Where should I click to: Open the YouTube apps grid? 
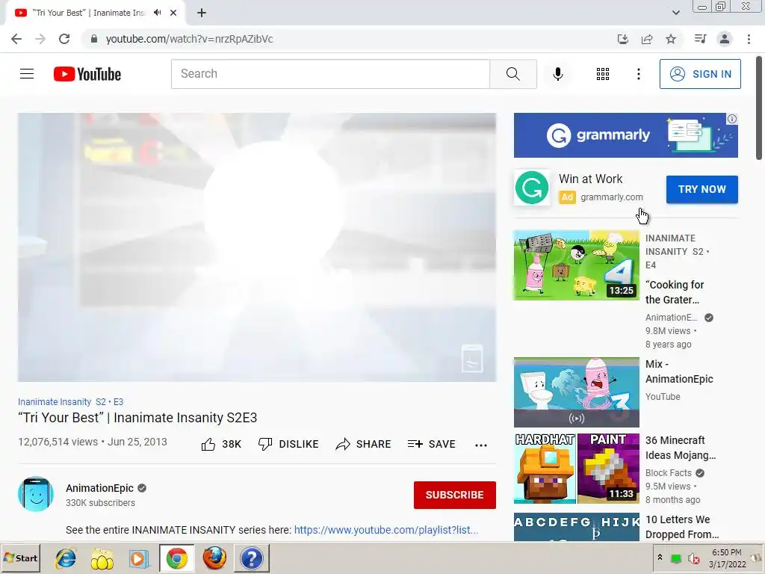pyautogui.click(x=603, y=74)
